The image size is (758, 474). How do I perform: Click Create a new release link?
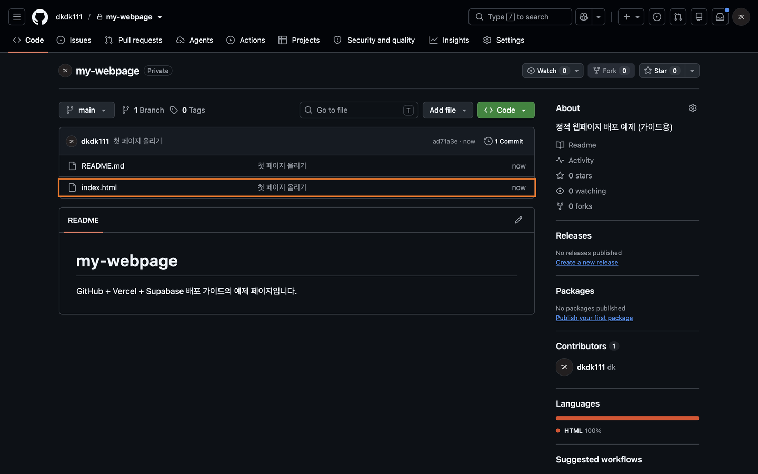[x=587, y=262]
